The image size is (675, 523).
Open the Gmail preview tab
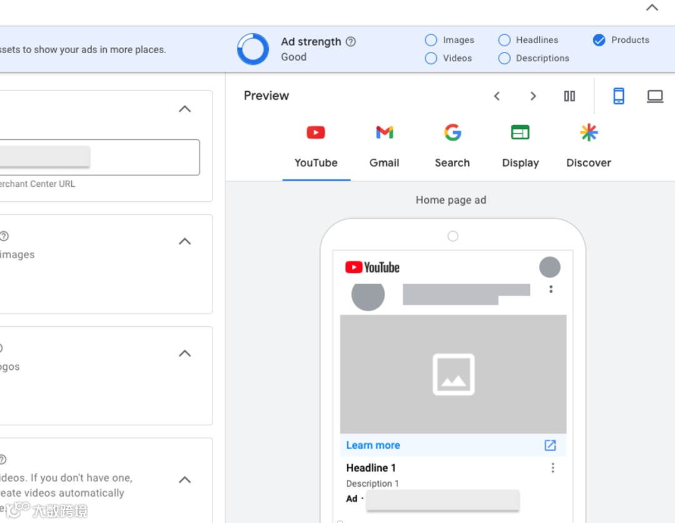[x=384, y=146]
